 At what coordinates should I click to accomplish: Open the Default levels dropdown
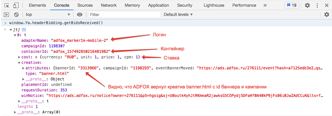tap(178, 14)
